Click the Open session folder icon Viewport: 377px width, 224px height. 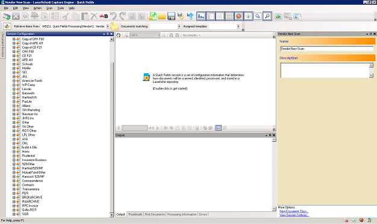[x=162, y=16]
